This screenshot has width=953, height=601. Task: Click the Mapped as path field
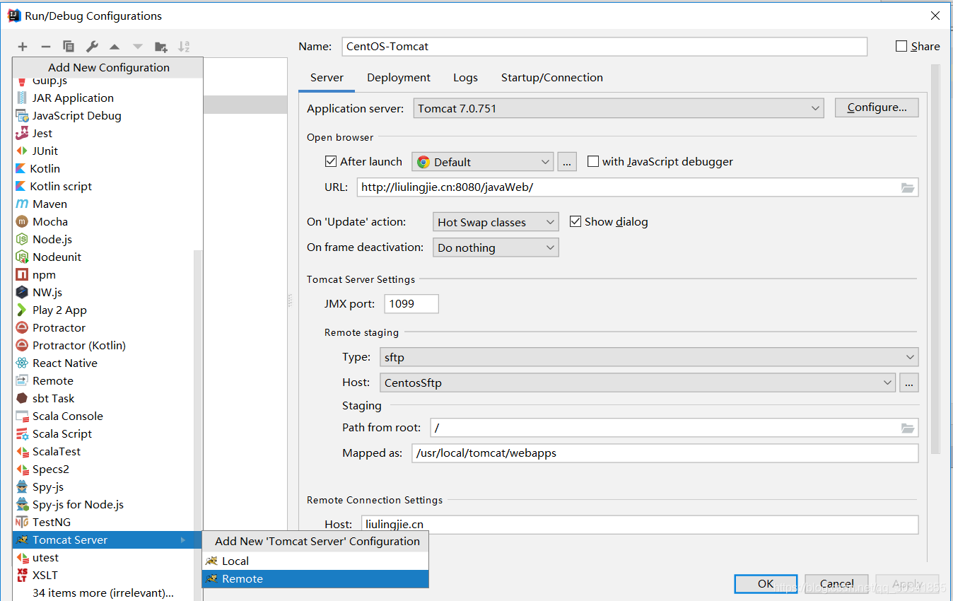click(x=665, y=453)
